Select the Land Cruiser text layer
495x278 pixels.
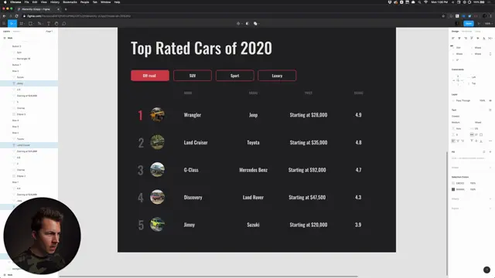click(x=29, y=145)
